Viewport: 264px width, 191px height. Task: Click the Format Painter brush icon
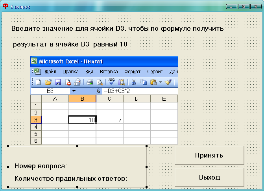click(x=168, y=82)
